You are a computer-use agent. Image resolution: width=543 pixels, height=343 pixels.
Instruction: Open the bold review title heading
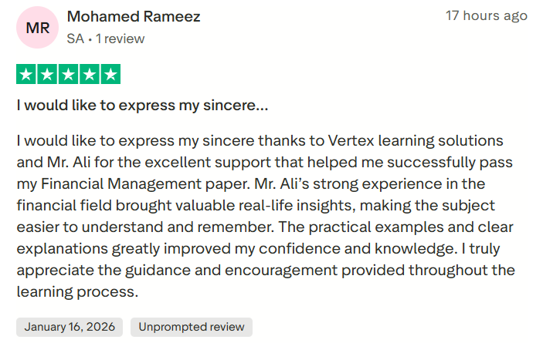point(142,105)
